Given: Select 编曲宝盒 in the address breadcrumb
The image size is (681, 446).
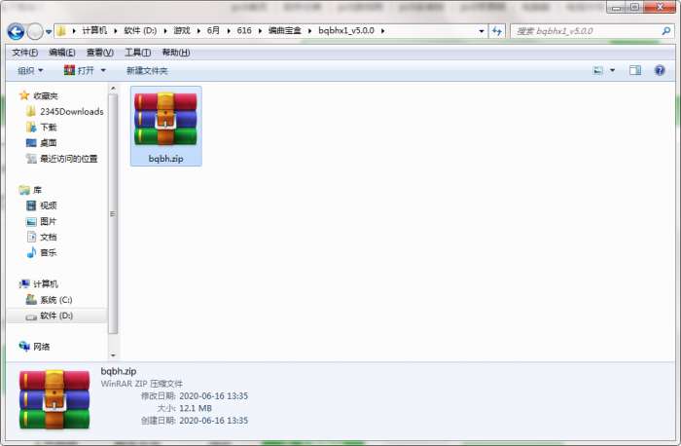Looking at the screenshot, I should click(x=284, y=31).
